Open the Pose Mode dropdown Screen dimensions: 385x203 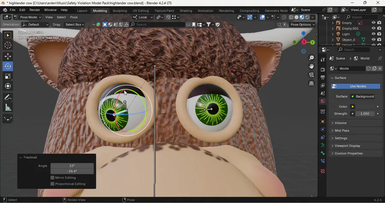pyautogui.click(x=27, y=17)
